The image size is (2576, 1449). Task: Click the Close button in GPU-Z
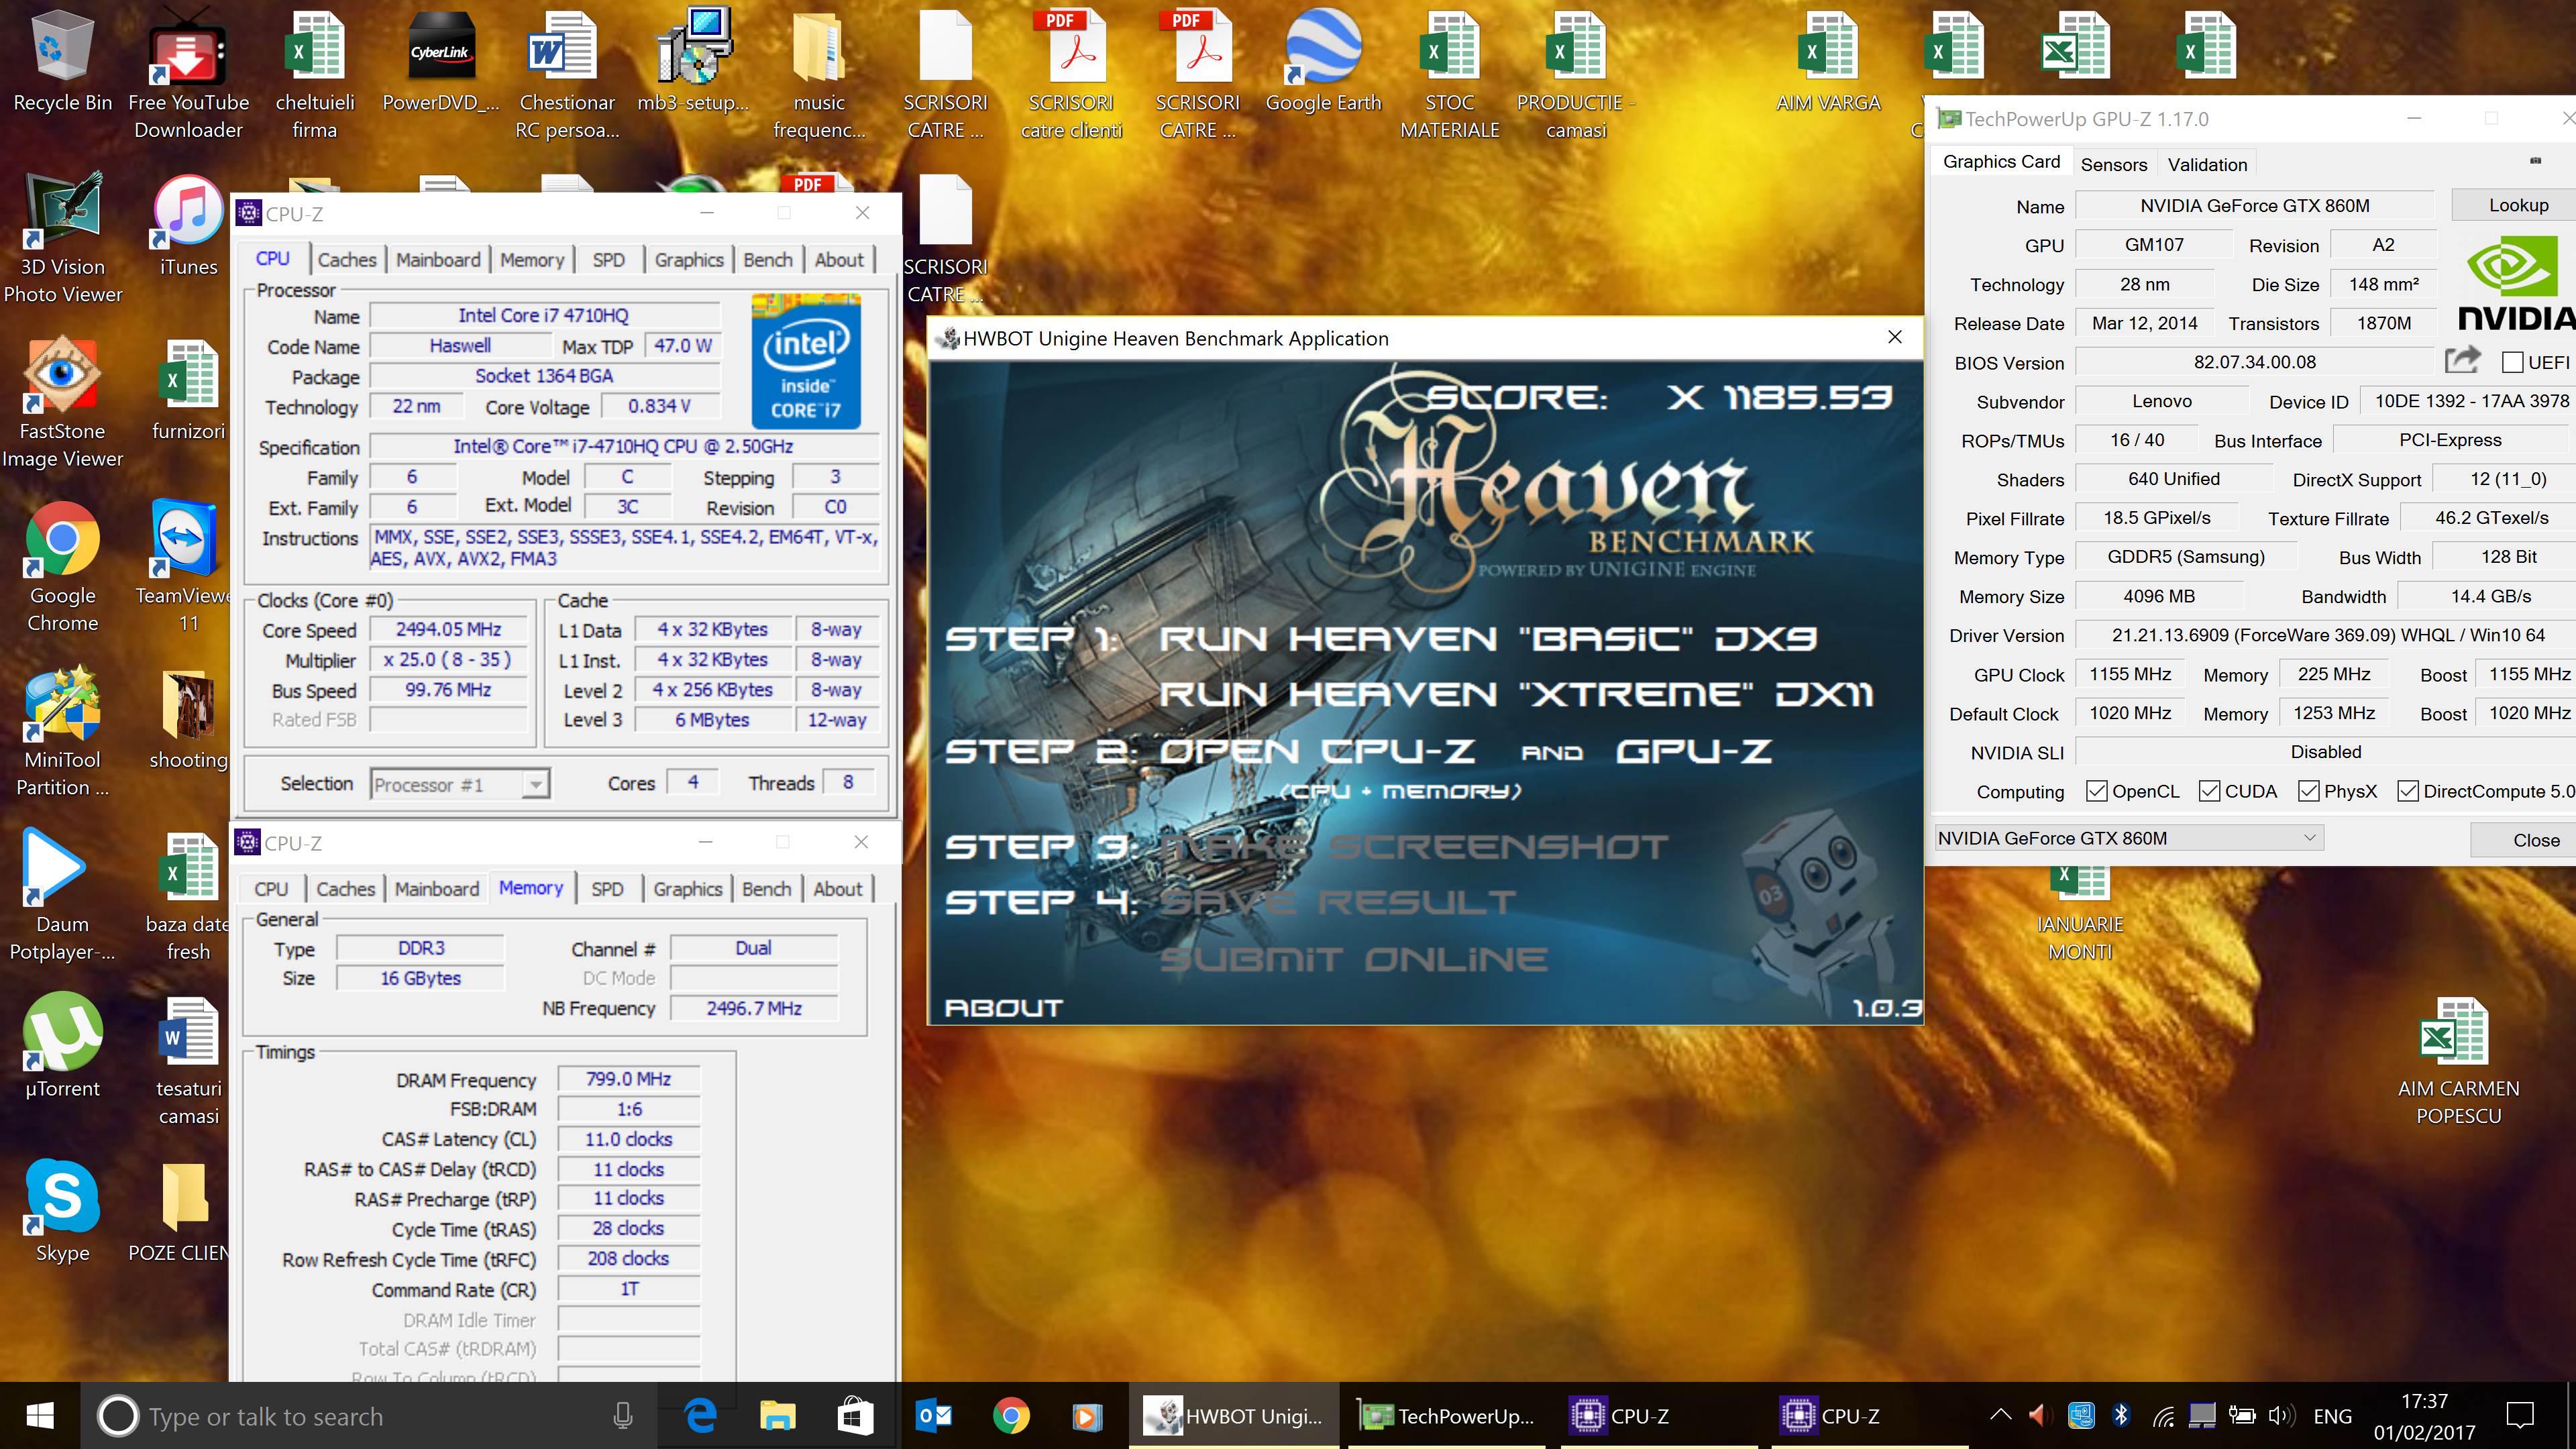[2524, 840]
